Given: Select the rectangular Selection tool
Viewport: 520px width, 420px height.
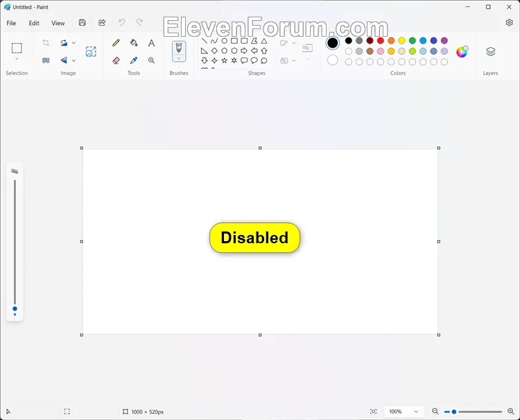Looking at the screenshot, I should (17, 48).
